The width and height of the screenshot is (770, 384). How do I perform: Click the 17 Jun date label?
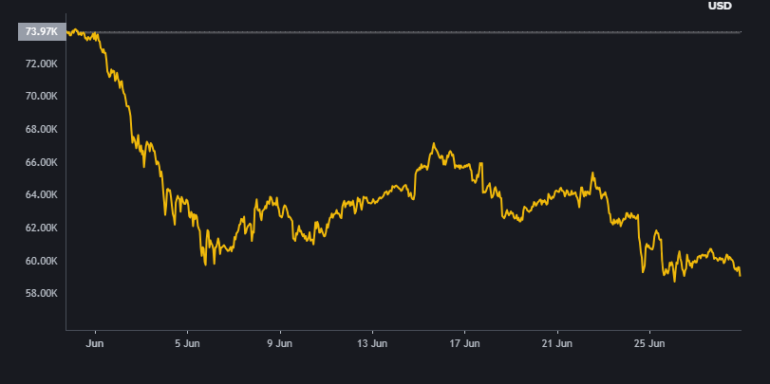[x=464, y=343]
